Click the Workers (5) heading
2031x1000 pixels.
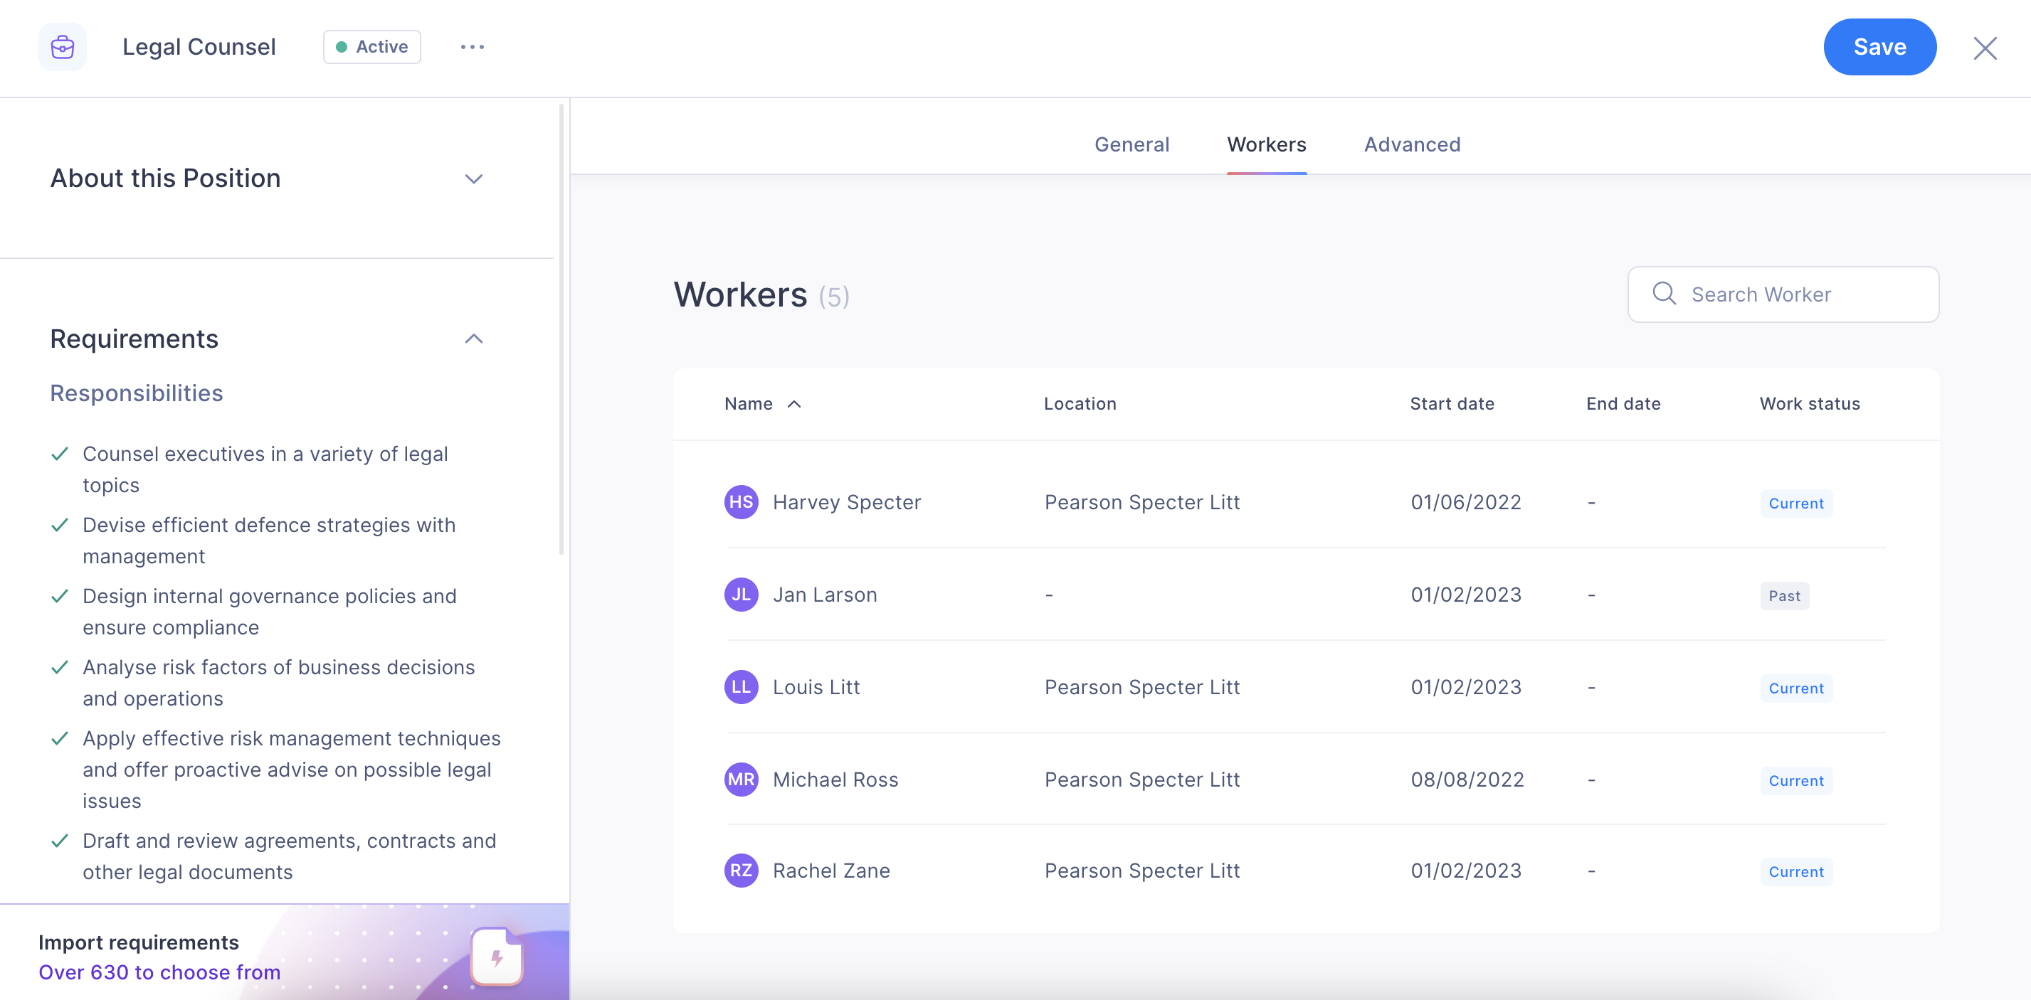pos(761,294)
